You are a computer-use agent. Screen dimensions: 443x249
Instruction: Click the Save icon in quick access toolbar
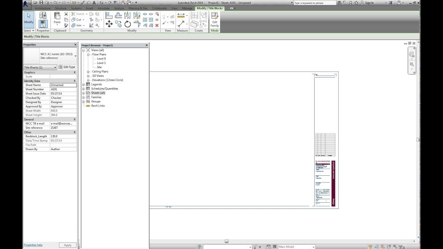(x=41, y=2)
